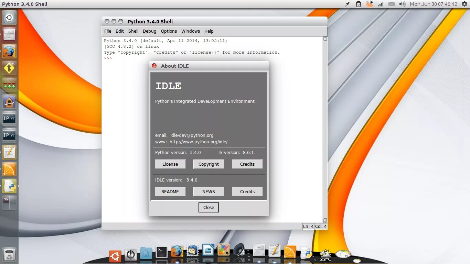The width and height of the screenshot is (470, 264).
Task: Open the paint splatter app in bottom dock
Action: (224, 250)
